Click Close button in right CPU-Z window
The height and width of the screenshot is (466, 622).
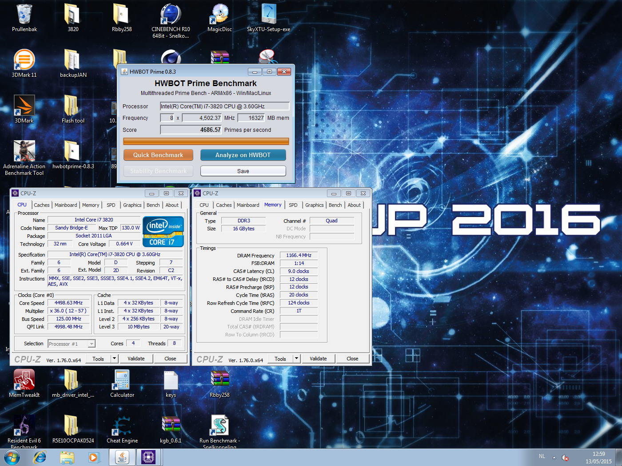[352, 359]
